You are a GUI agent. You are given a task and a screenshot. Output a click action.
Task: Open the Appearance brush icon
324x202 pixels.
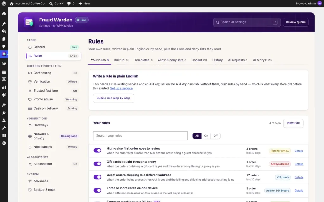click(x=4, y=105)
